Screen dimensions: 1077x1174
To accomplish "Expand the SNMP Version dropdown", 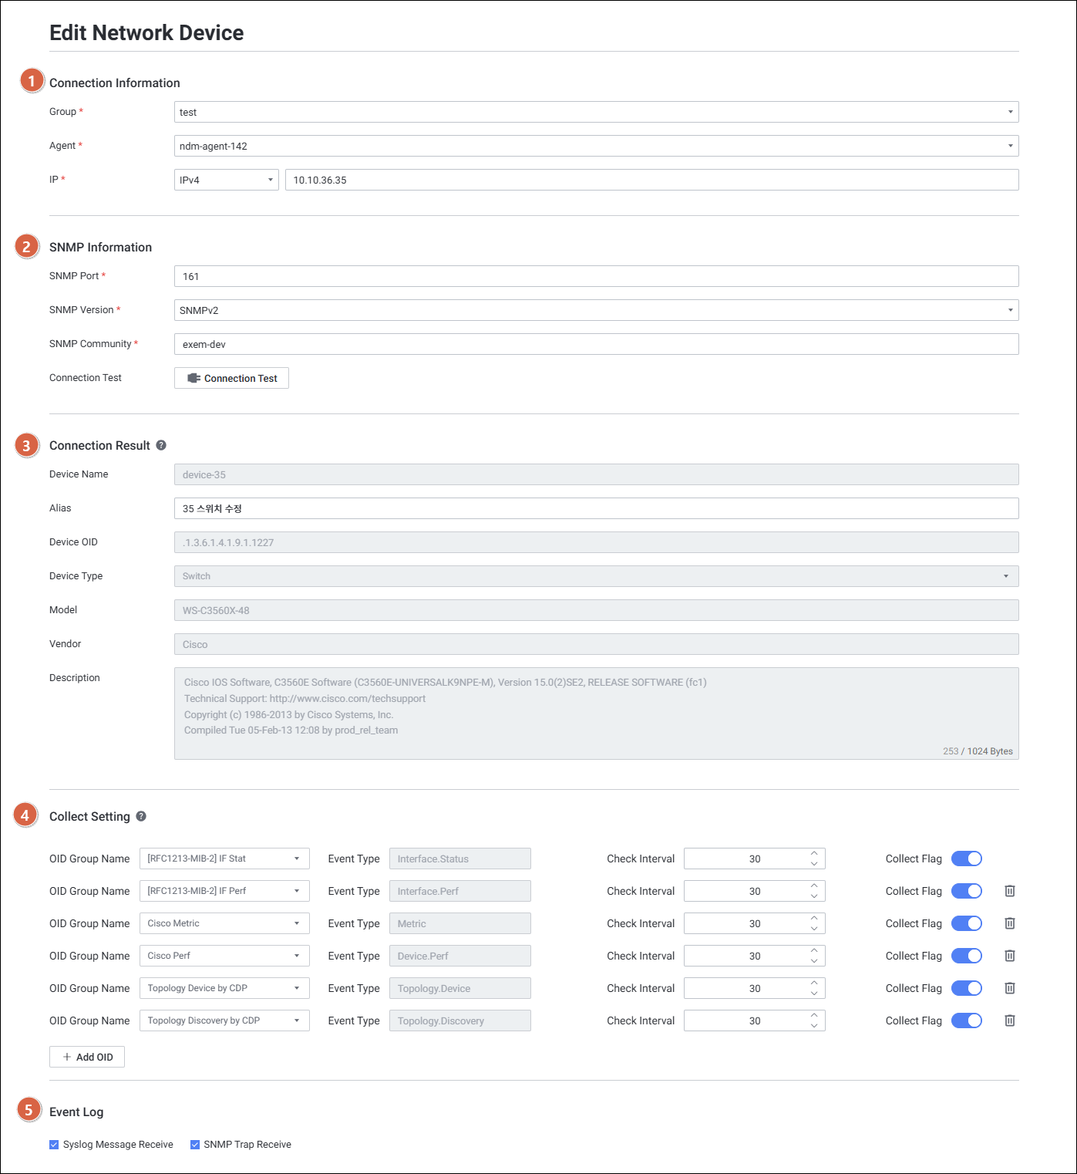I will click(596, 310).
